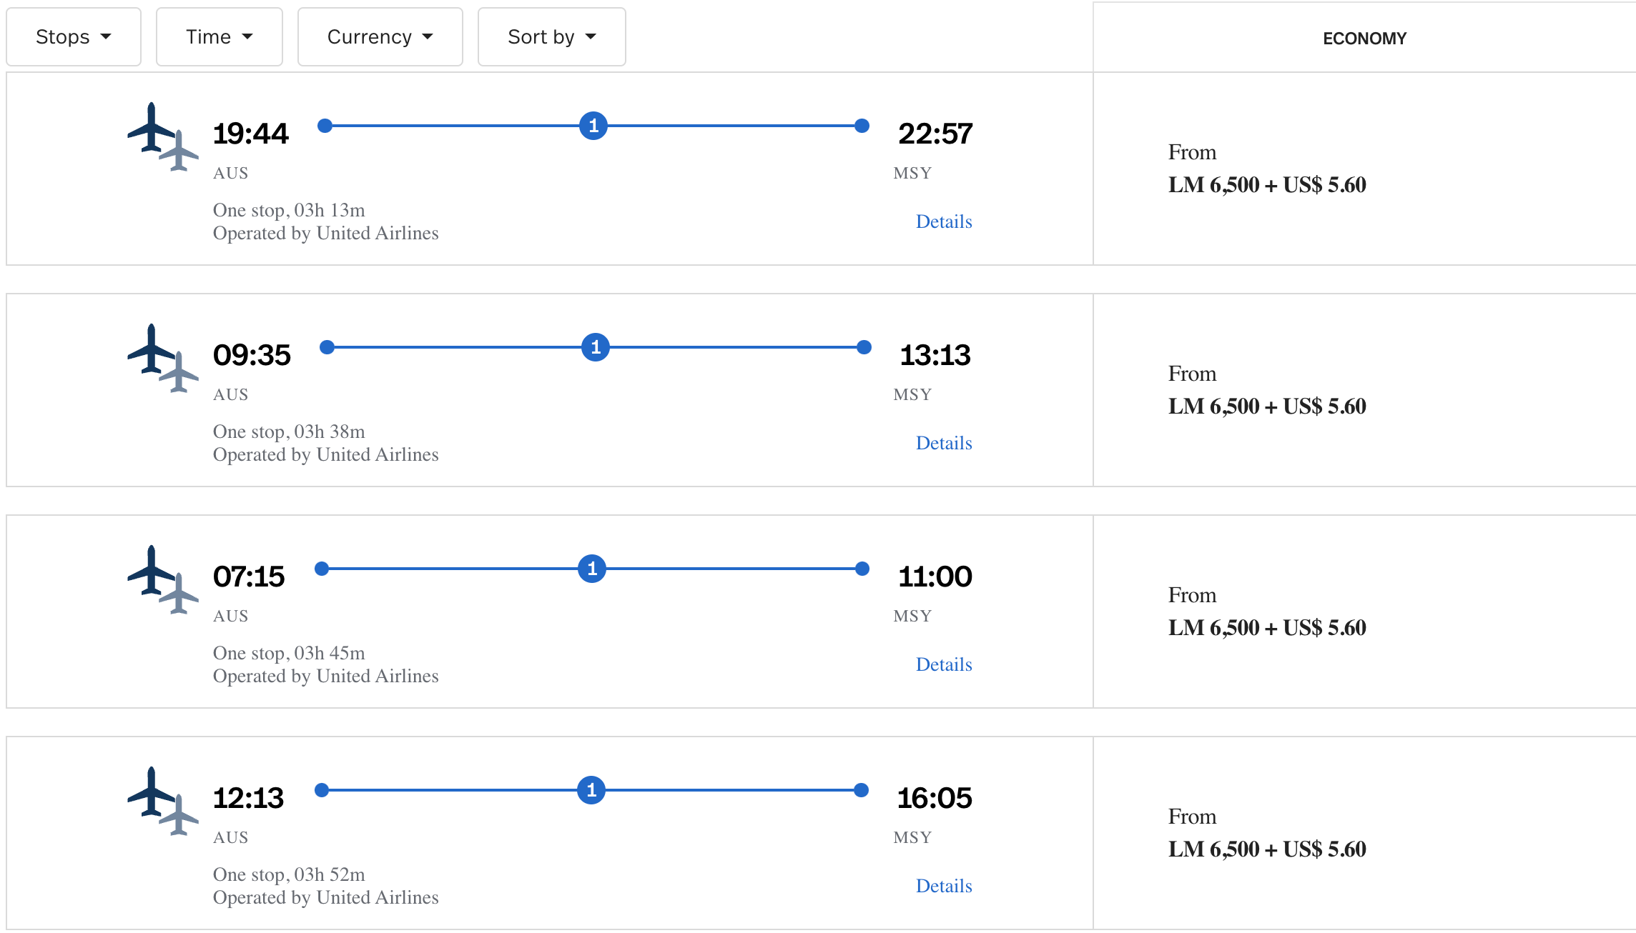View Details of the 19:44 flight
This screenshot has height=933, width=1636.
coord(943,221)
